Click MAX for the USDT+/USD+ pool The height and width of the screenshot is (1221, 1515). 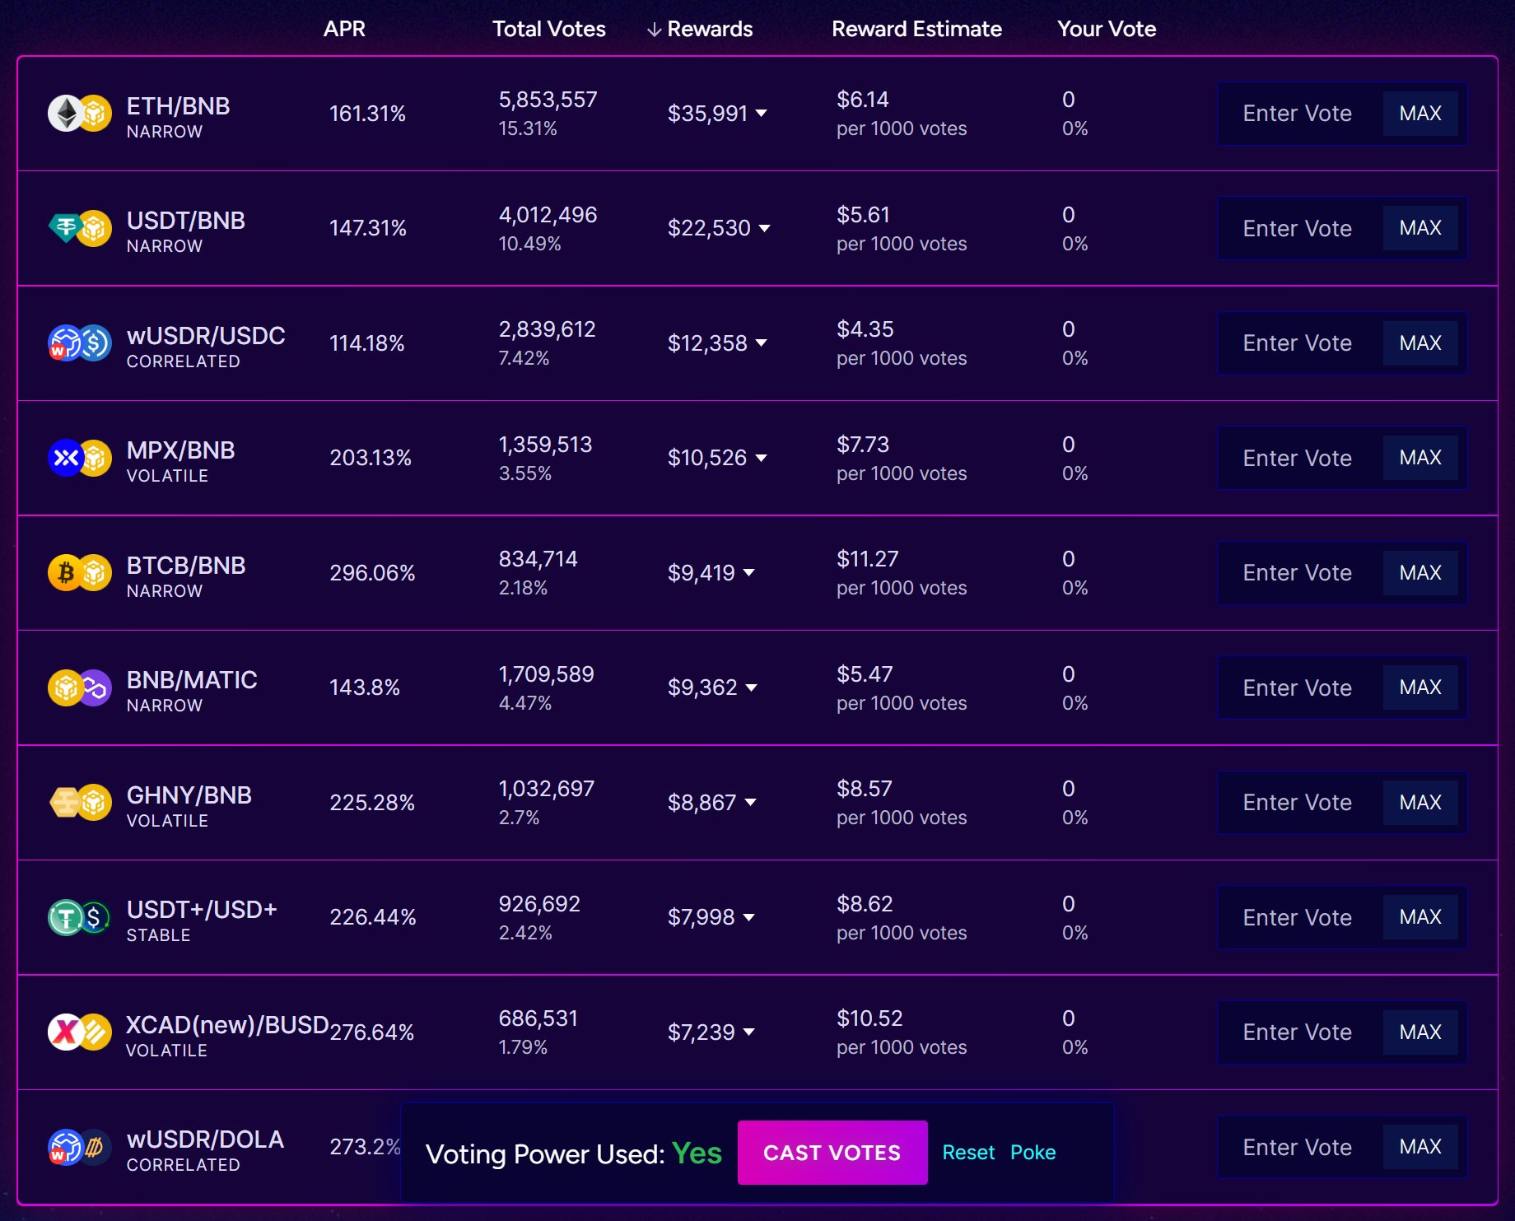[x=1420, y=917]
